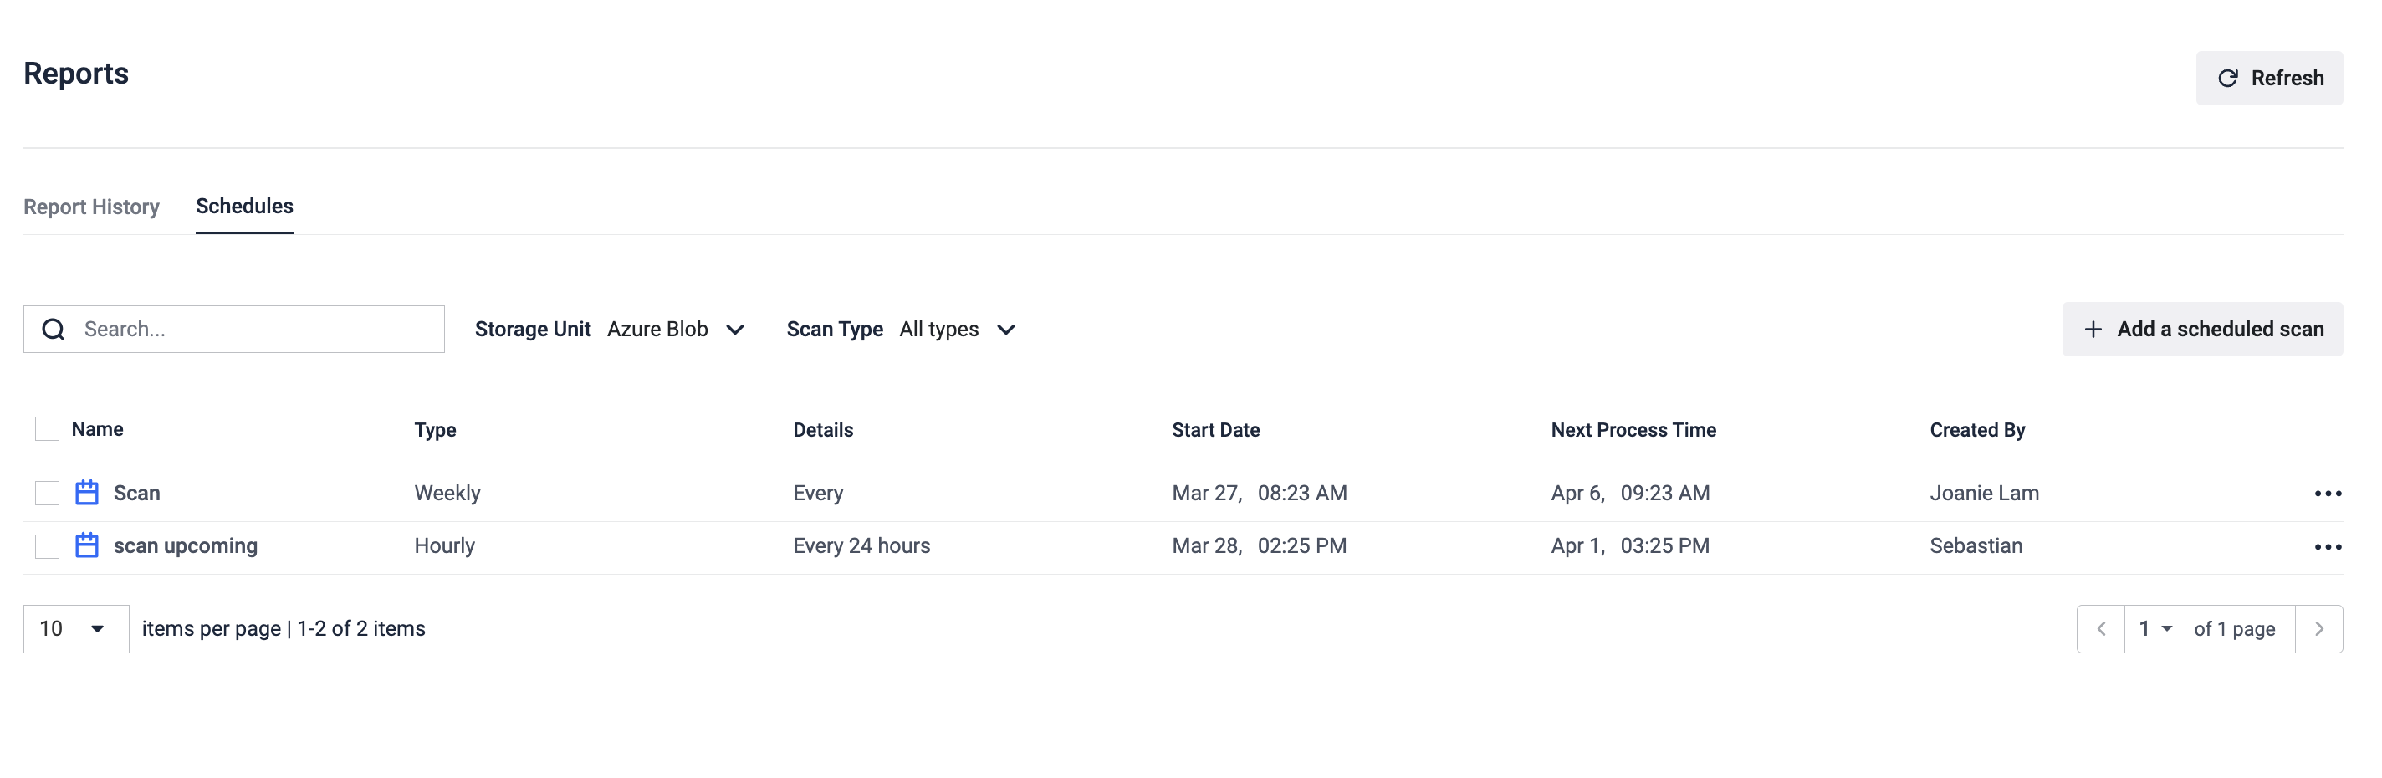Click the Start Date column header

click(1215, 430)
